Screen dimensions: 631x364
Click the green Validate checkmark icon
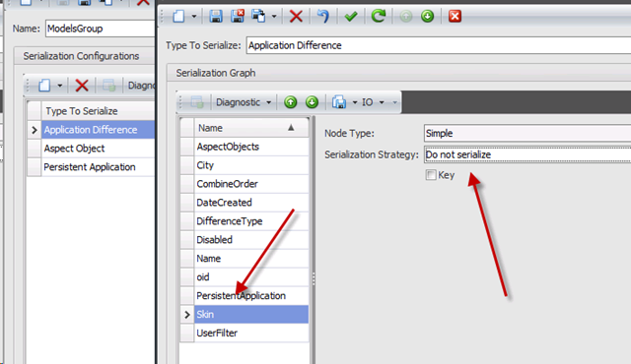tap(351, 17)
